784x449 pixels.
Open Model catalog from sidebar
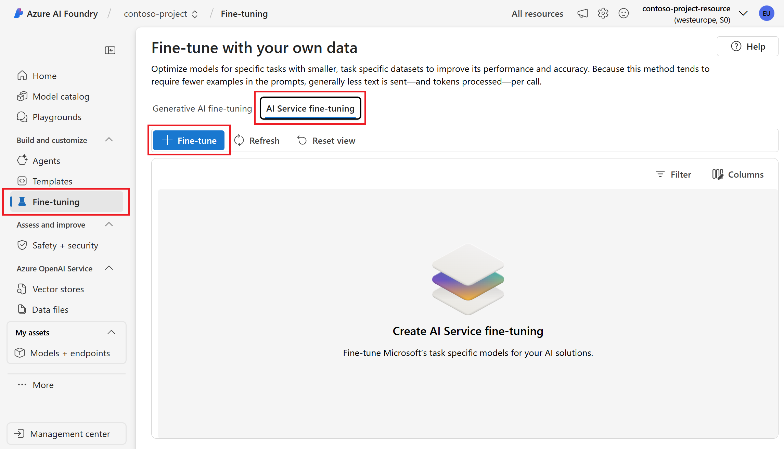(x=61, y=97)
